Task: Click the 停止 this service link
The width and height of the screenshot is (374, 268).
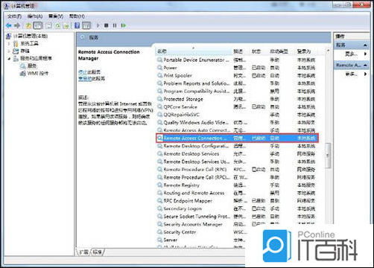Action: tap(82, 72)
